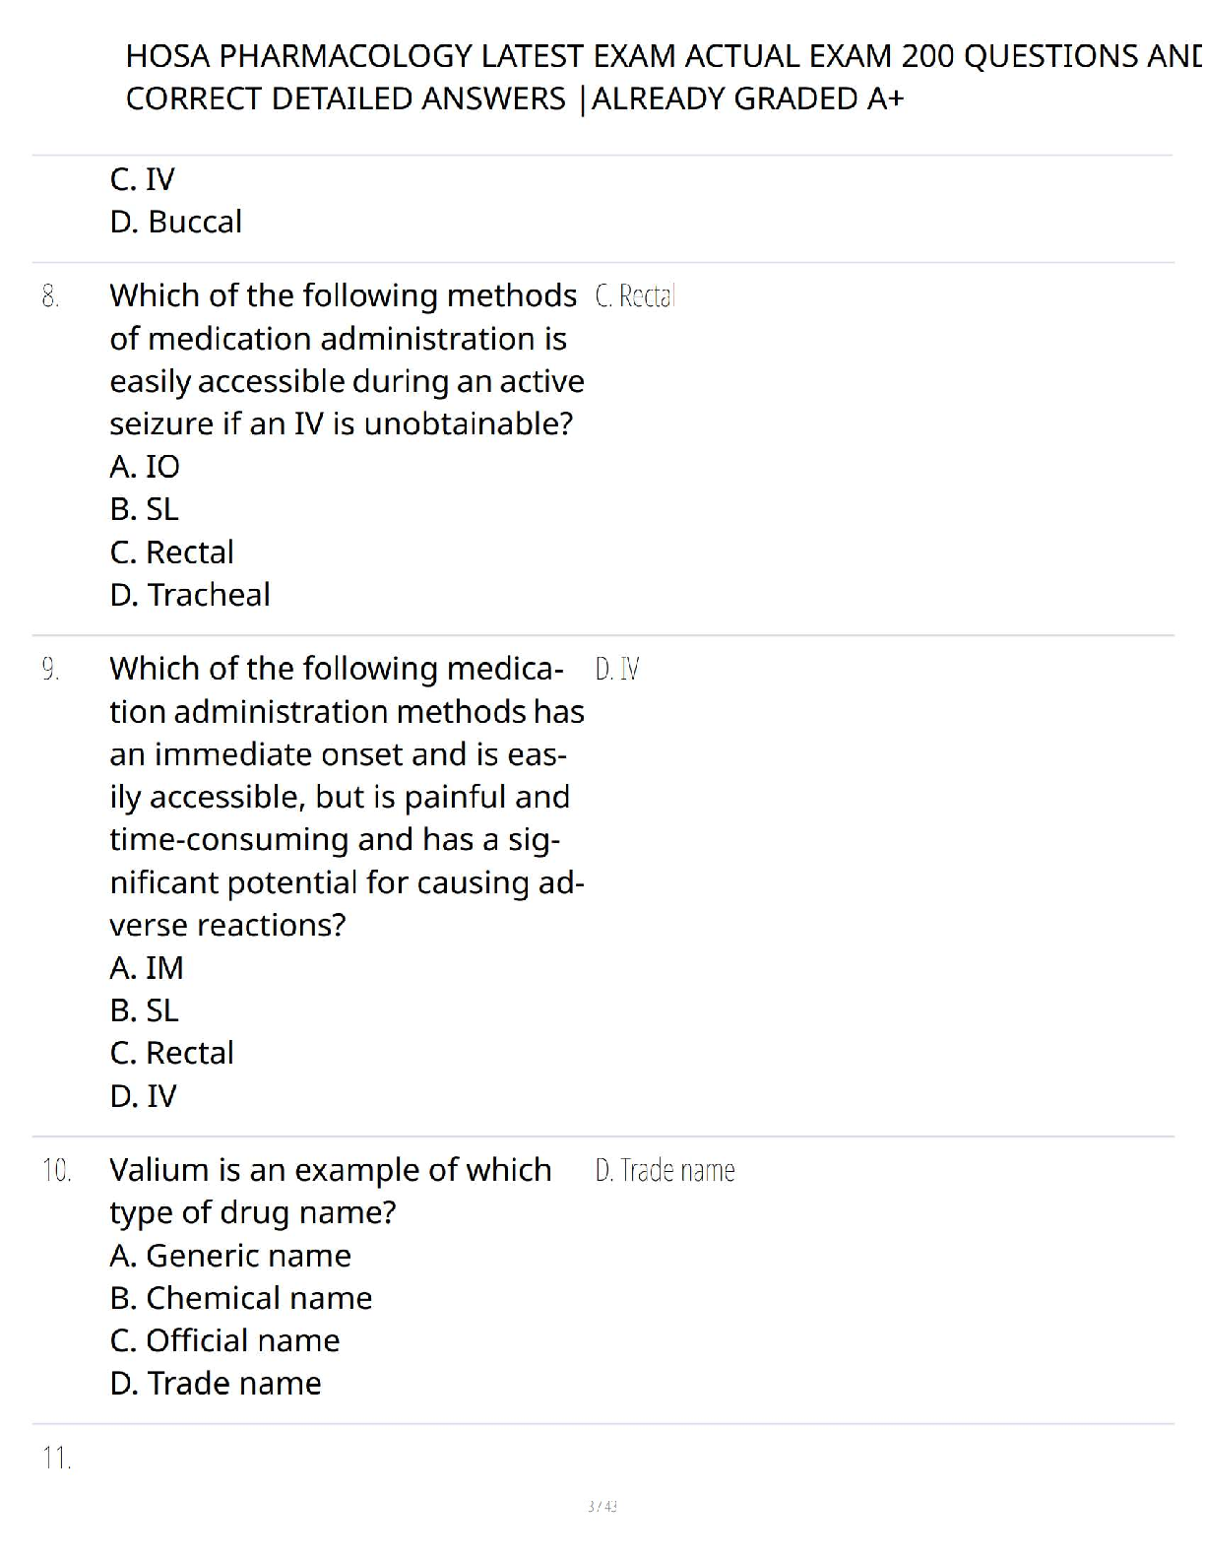Click question number 8
1205x1560 pixels.
click(x=50, y=296)
